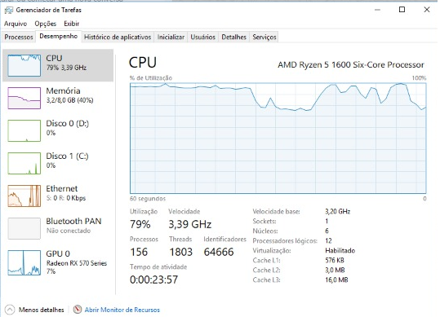Switch to the Processos tab
Screen dimensions: 440x317
pyautogui.click(x=19, y=37)
